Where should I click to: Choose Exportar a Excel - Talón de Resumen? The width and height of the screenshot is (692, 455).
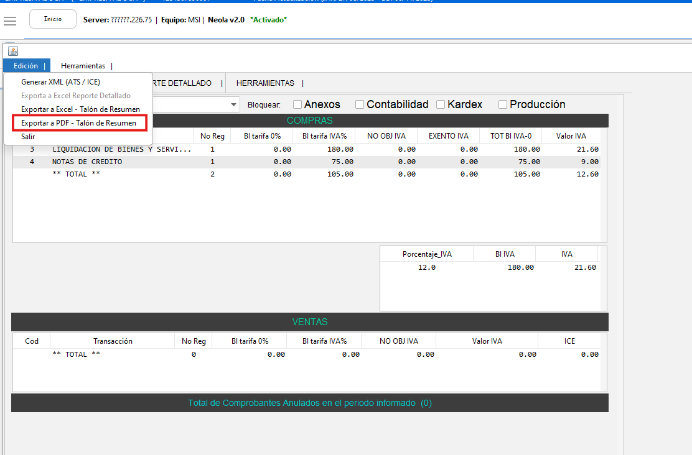[x=80, y=109]
